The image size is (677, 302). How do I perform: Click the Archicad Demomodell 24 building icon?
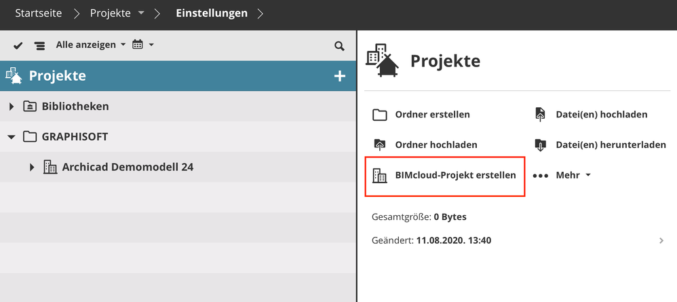click(50, 167)
